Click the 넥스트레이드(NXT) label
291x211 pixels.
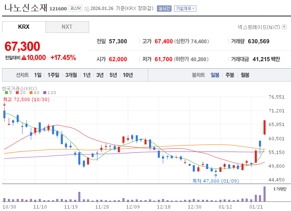click(259, 27)
